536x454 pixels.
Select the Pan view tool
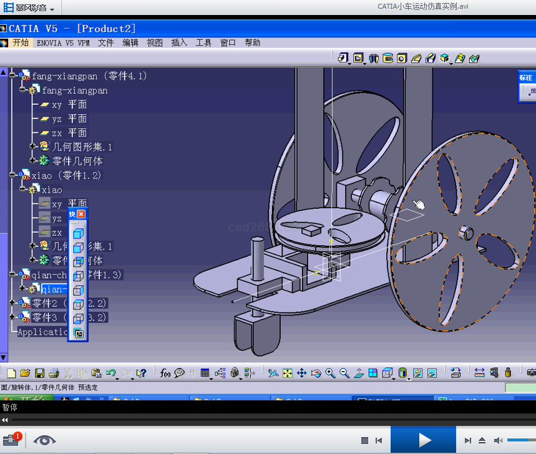tap(301, 373)
